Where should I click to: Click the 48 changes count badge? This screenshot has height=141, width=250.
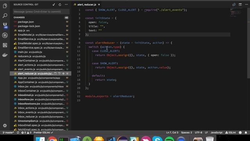click(66, 18)
